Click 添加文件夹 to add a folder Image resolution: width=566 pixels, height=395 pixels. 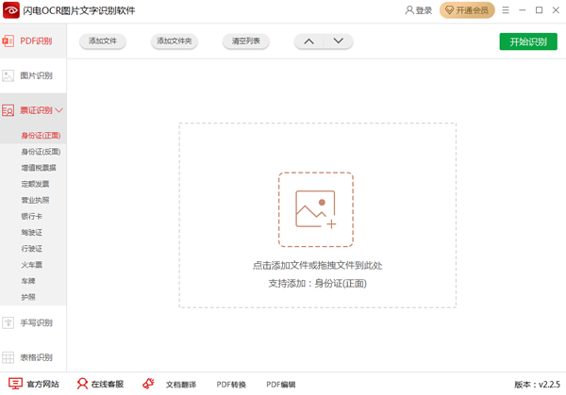click(x=175, y=41)
